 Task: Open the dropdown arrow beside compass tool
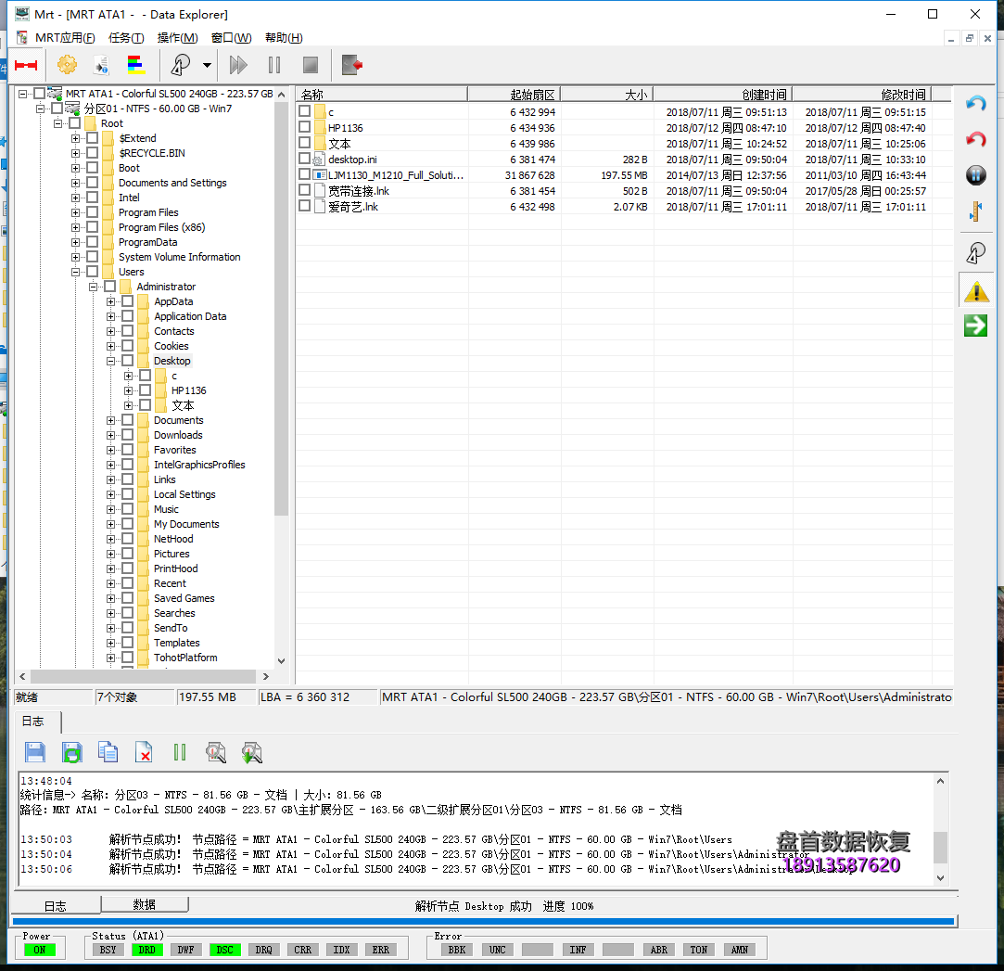(x=207, y=65)
